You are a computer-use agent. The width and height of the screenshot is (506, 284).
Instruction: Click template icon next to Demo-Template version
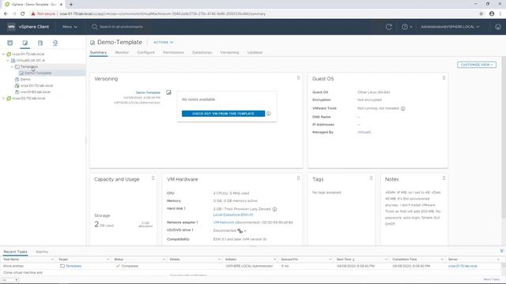click(x=168, y=92)
